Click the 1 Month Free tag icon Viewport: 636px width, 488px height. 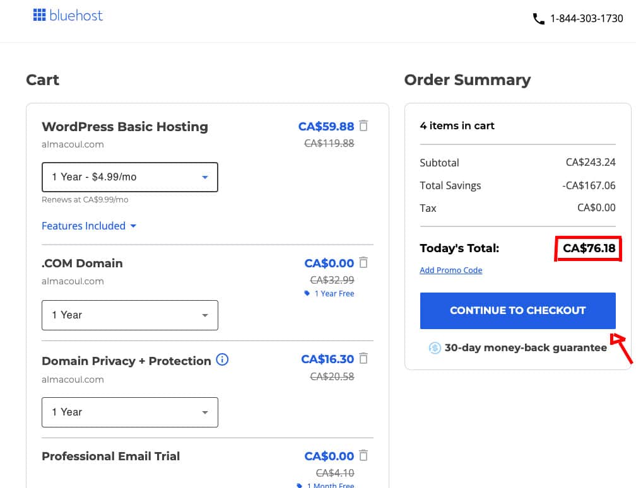[x=298, y=484]
